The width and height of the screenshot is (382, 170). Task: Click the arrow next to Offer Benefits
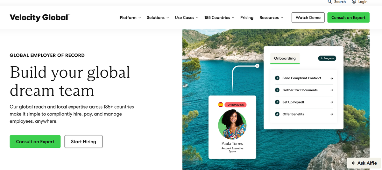tap(331, 114)
